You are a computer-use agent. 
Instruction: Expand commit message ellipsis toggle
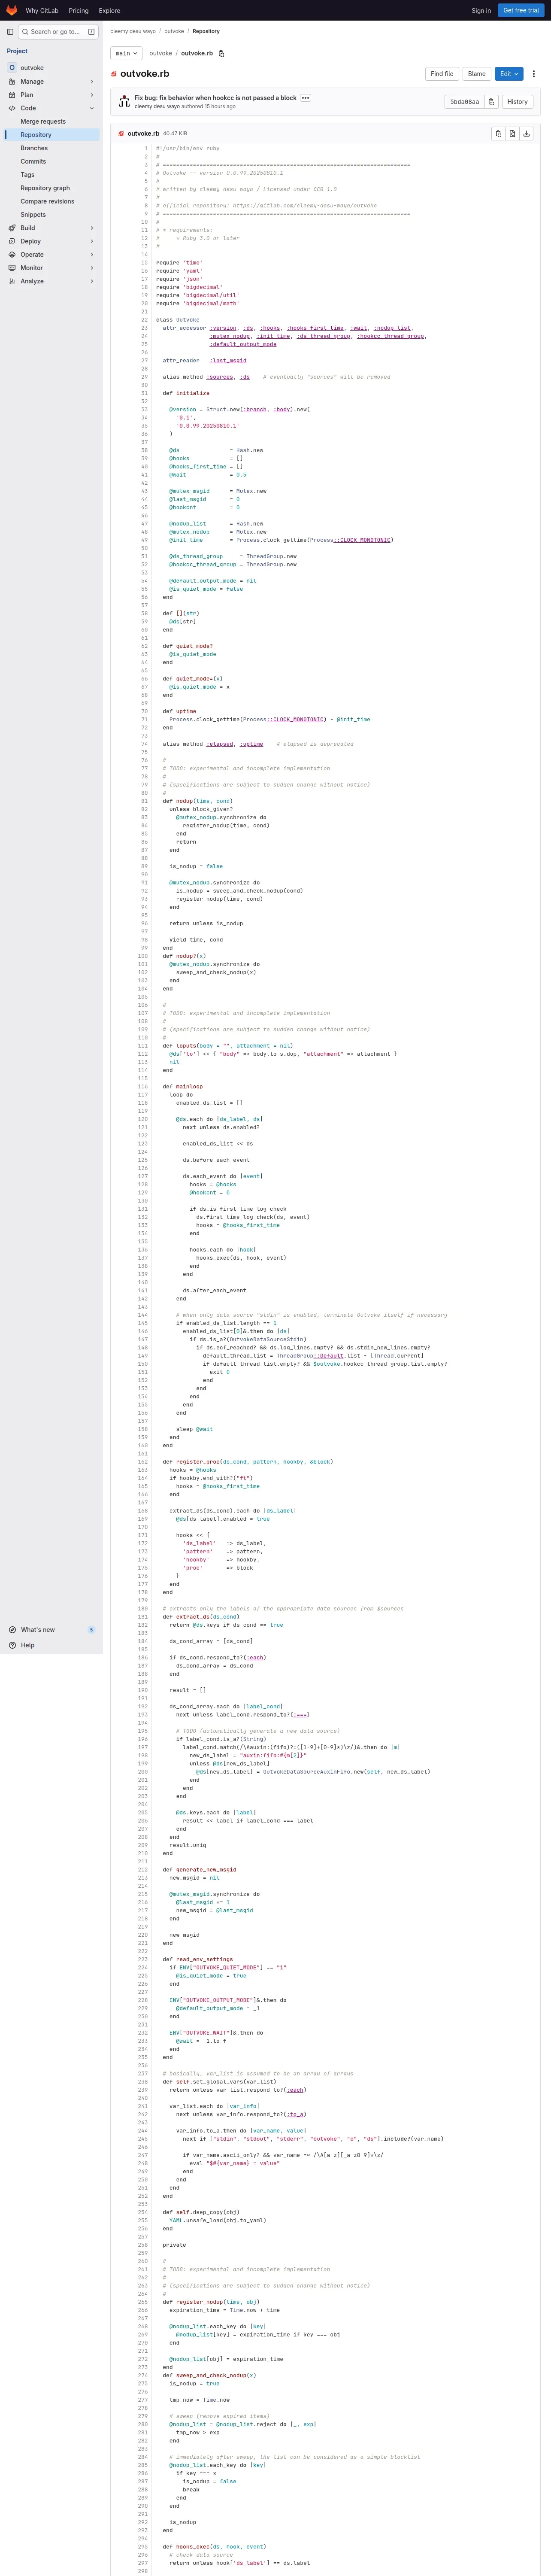[x=305, y=98]
